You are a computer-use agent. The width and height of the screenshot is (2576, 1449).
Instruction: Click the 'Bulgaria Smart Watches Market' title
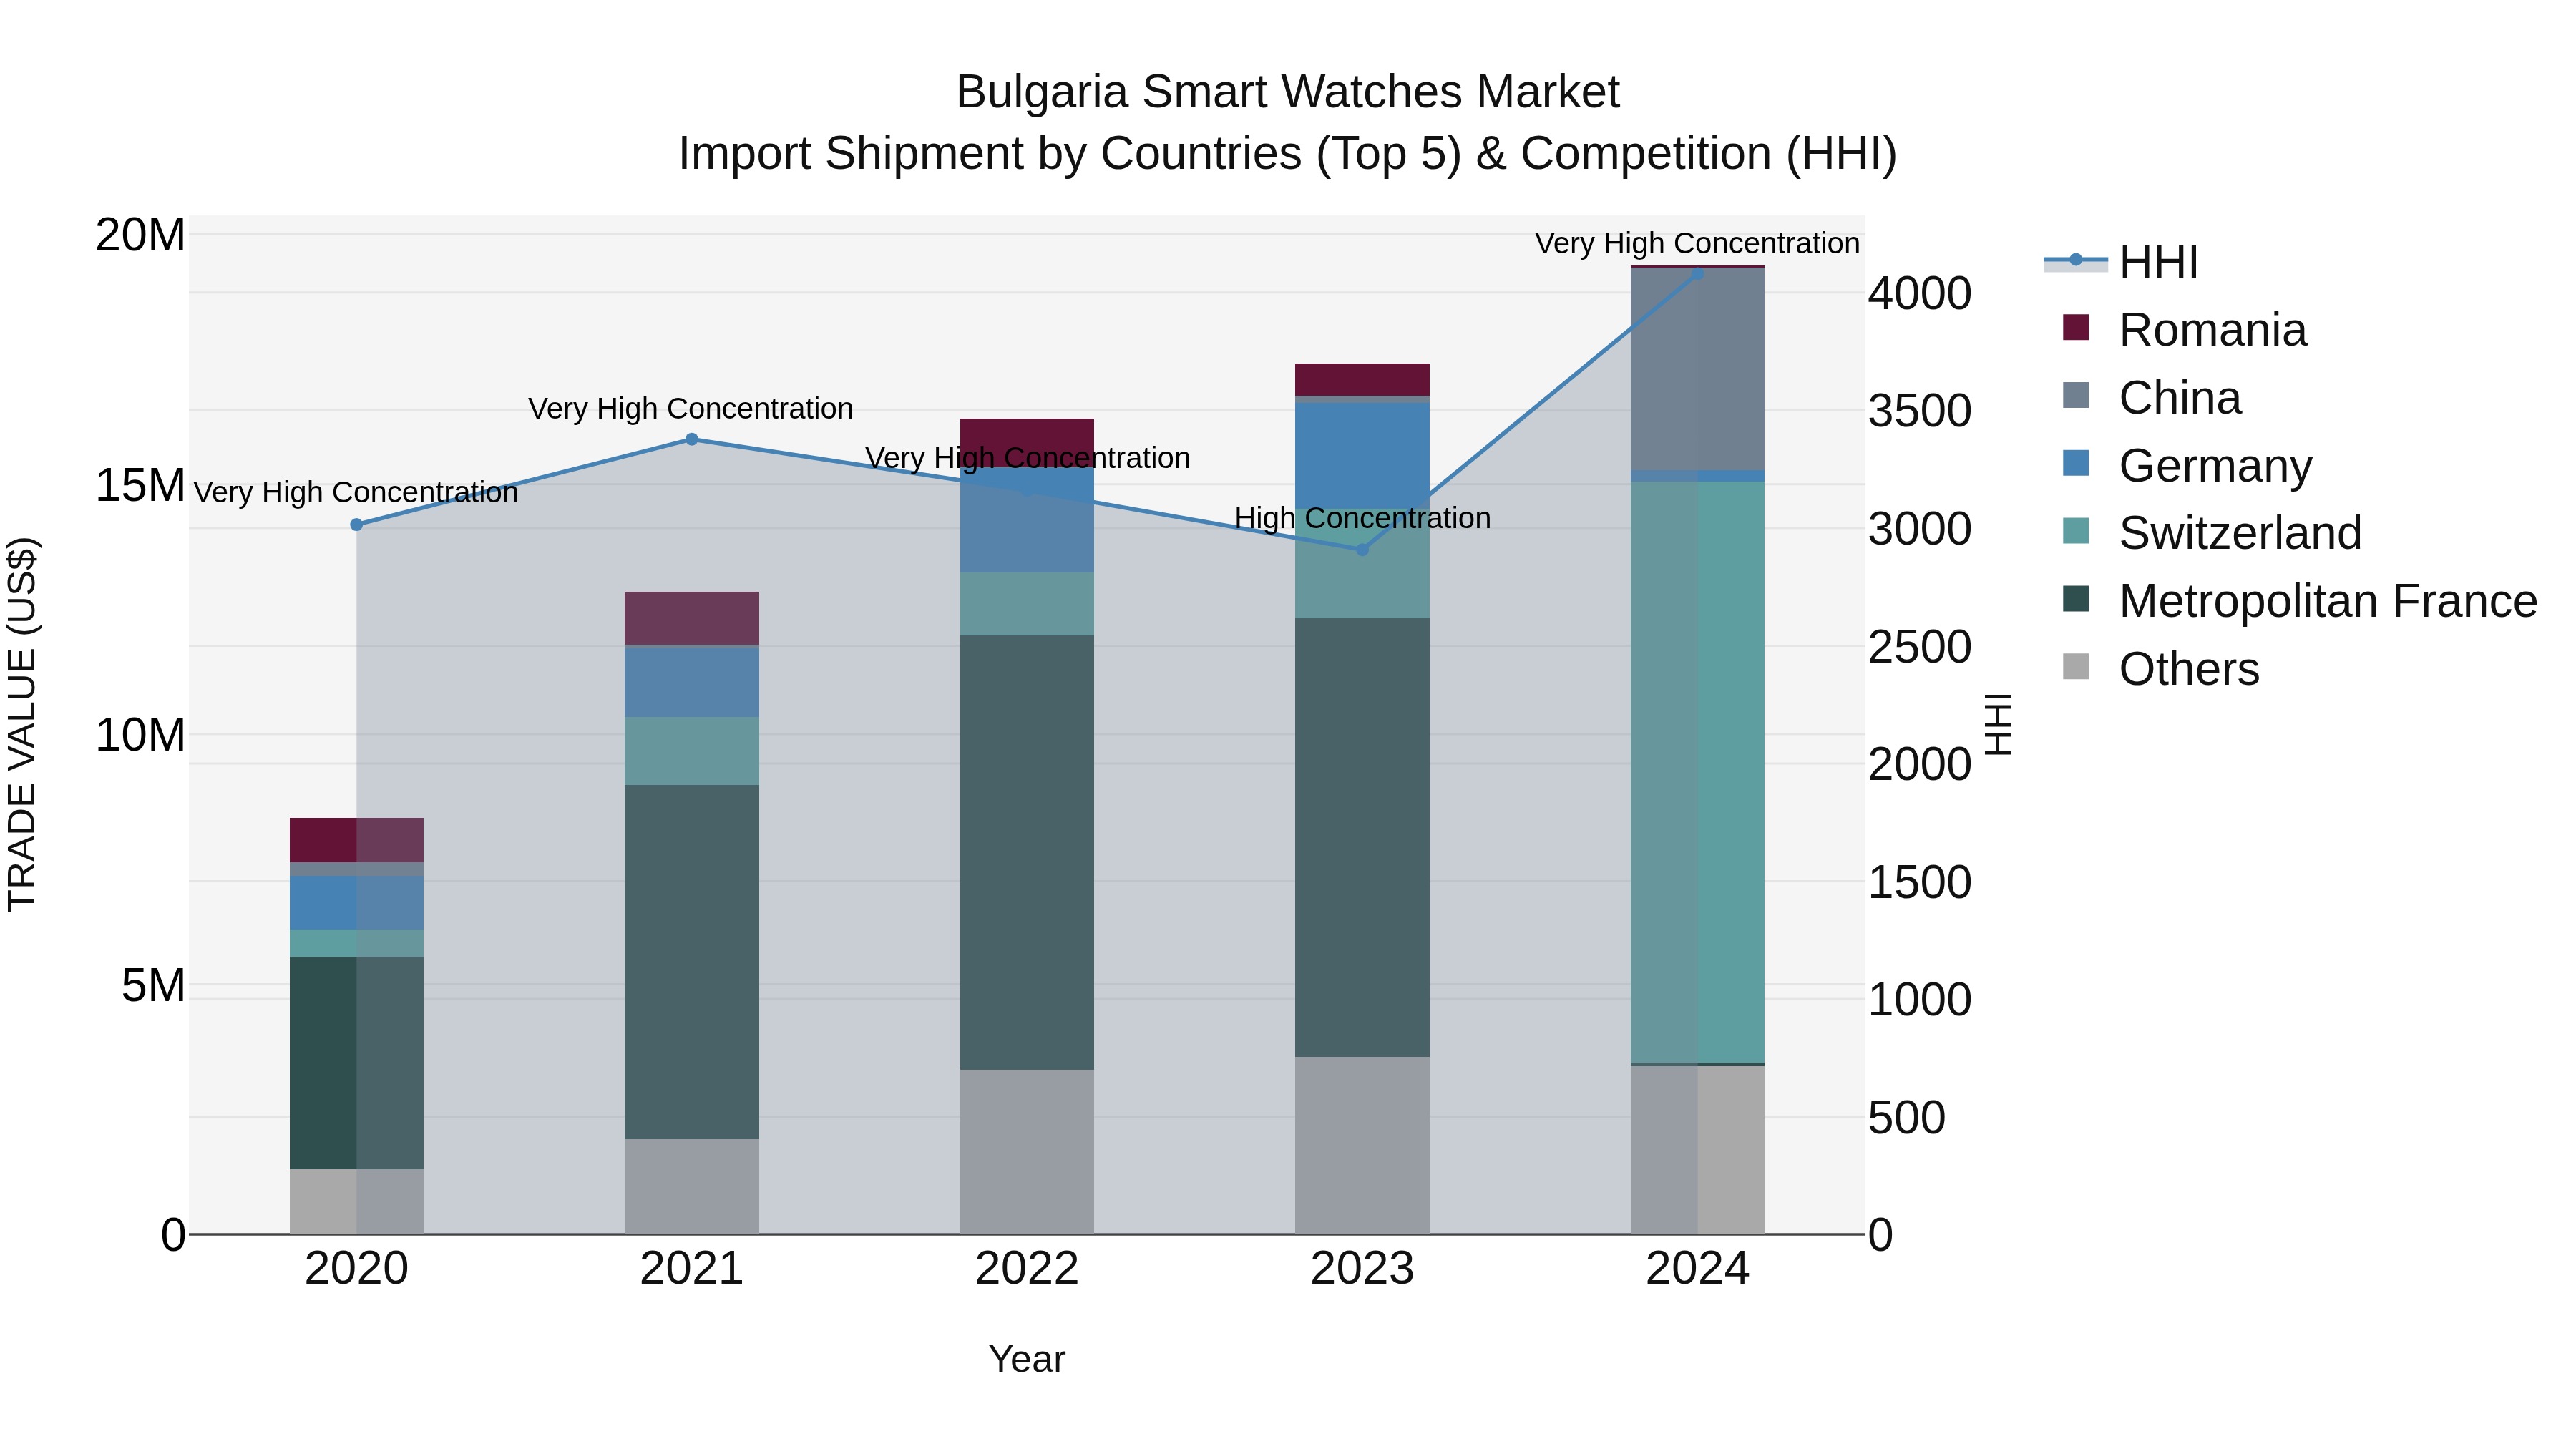pyautogui.click(x=1288, y=92)
